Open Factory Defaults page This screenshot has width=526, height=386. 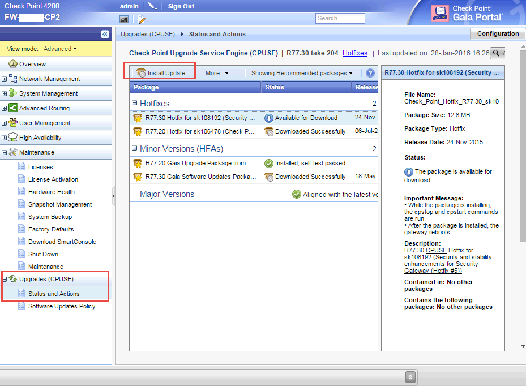tap(51, 229)
